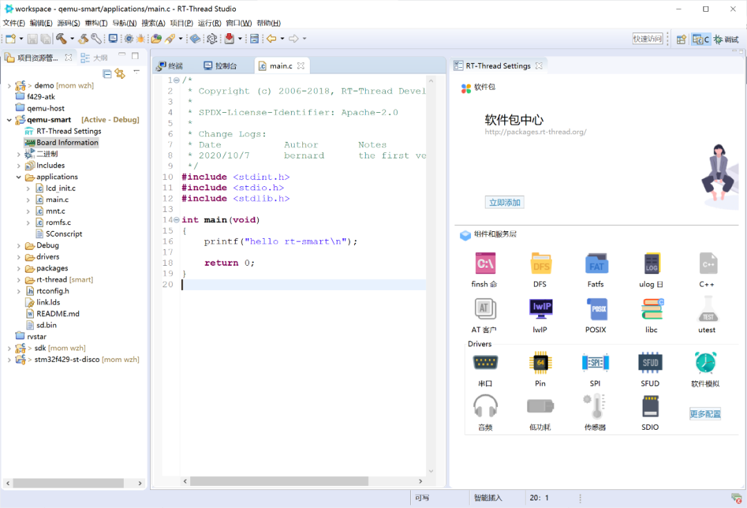Collapse the applications folder
Viewport: 747px width, 508px height.
[x=19, y=176]
